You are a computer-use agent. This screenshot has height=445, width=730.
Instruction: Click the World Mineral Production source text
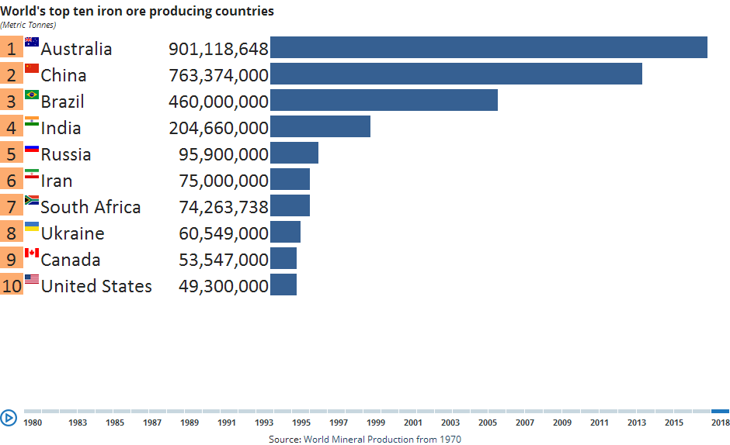(x=365, y=439)
